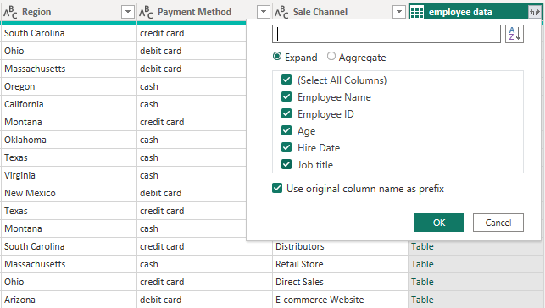The width and height of the screenshot is (545, 308).
Task: Click the ABC type icon on Sale Channel
Action: [x=281, y=12]
